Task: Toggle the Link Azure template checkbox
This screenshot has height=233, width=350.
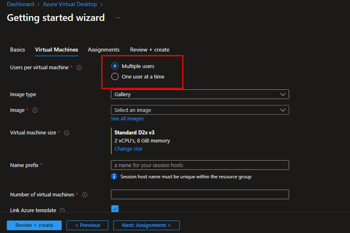Action: click(x=115, y=209)
